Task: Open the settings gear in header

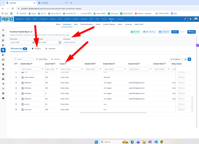Action: tap(190, 19)
